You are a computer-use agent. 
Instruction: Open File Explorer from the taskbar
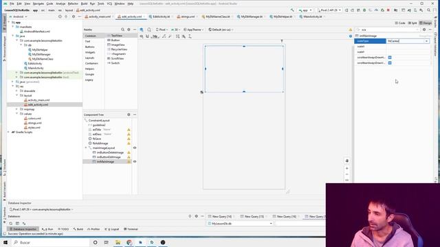pos(118,242)
